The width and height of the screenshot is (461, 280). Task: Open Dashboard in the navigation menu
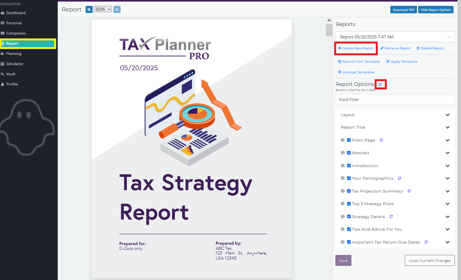(x=16, y=13)
